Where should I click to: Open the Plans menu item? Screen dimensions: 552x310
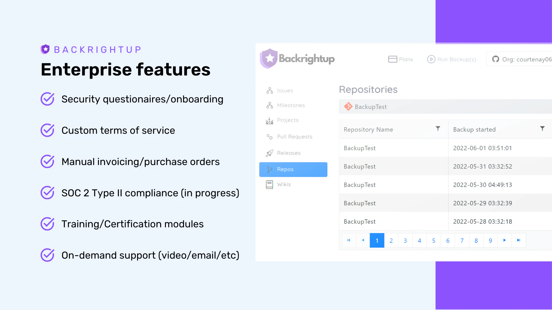pyautogui.click(x=400, y=59)
